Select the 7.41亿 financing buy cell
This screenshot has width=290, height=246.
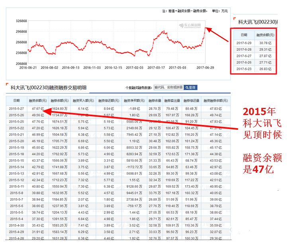pos(83,225)
